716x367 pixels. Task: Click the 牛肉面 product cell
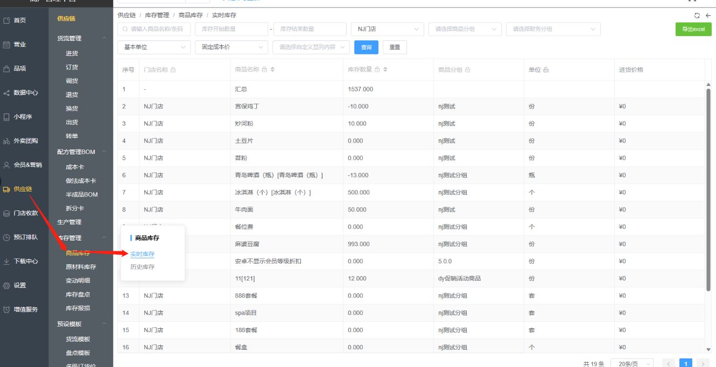286,210
